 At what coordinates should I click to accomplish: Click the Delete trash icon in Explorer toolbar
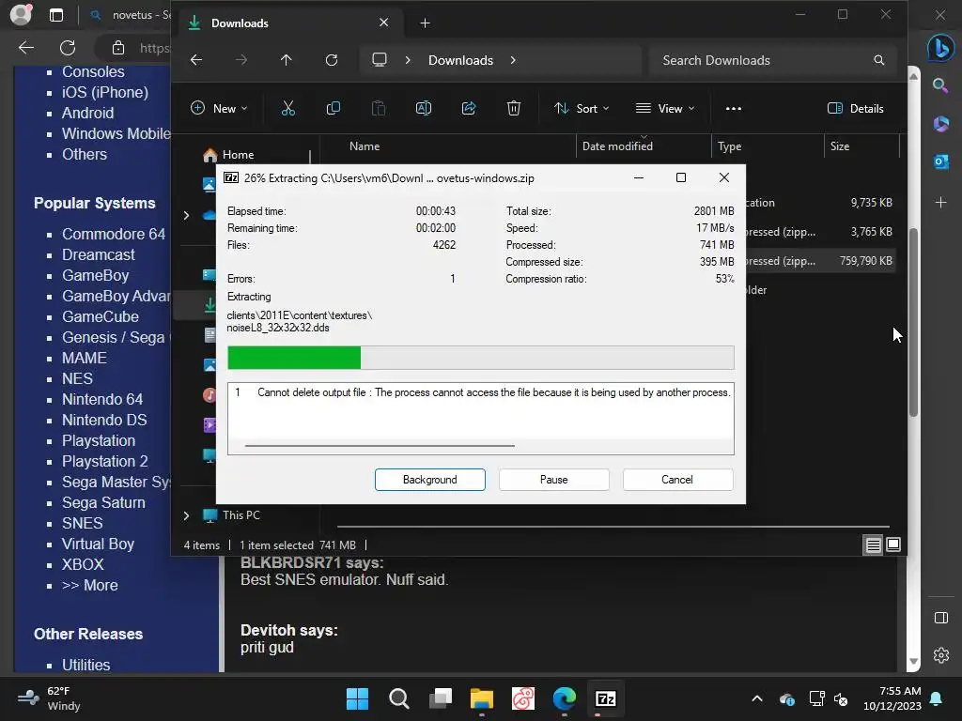coord(514,109)
